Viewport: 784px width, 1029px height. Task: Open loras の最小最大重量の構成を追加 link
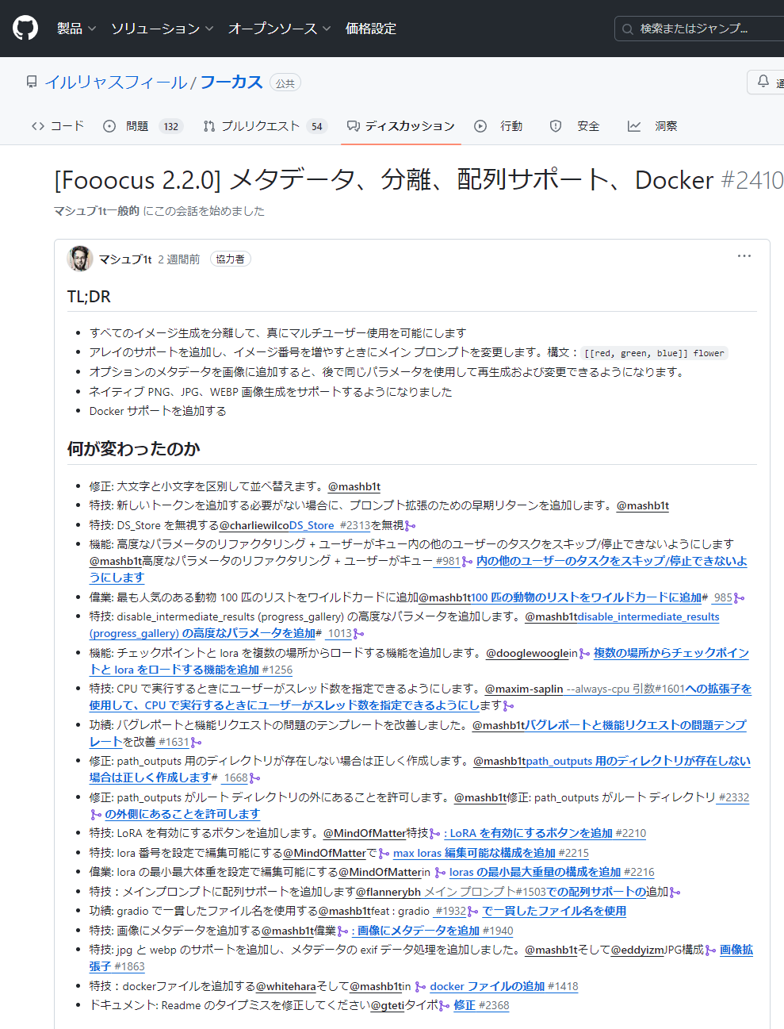point(535,872)
